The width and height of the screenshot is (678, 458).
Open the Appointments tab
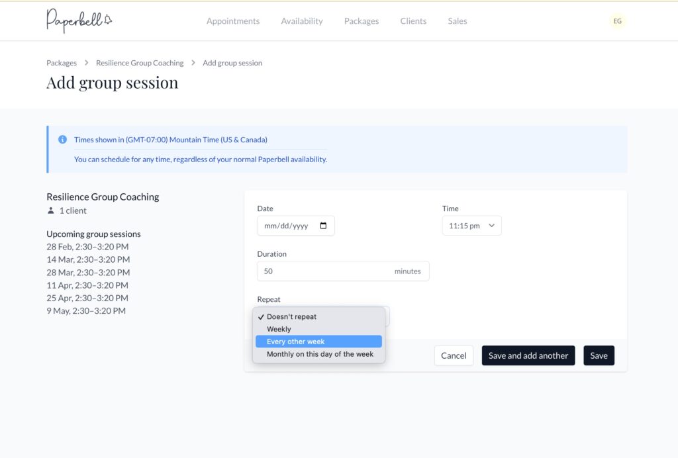[232, 21]
